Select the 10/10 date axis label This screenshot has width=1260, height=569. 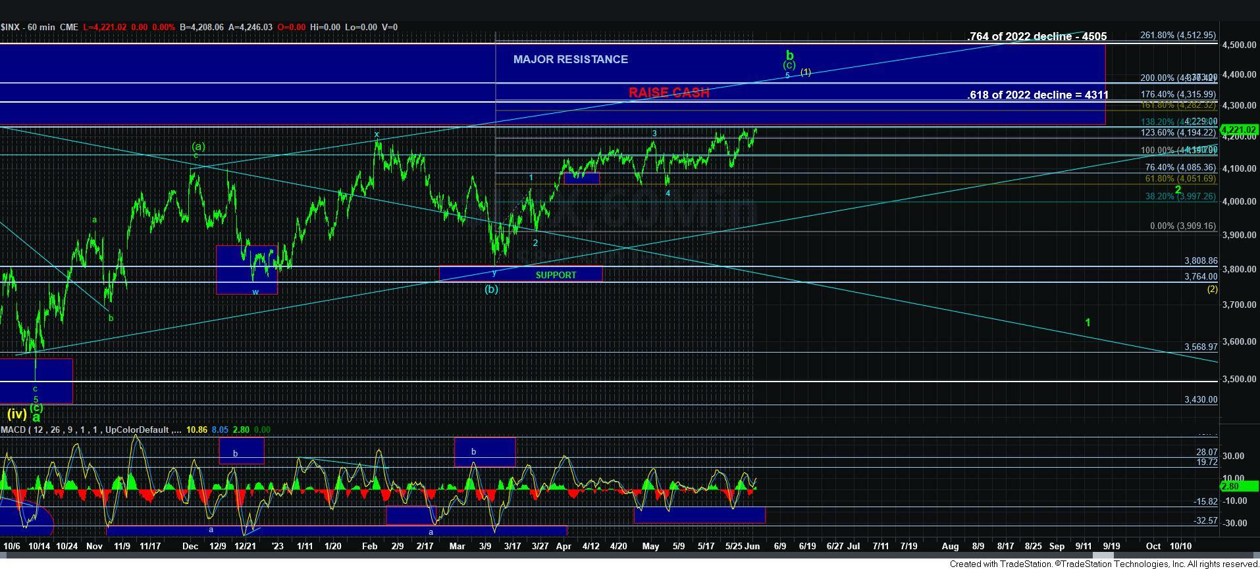click(1180, 546)
